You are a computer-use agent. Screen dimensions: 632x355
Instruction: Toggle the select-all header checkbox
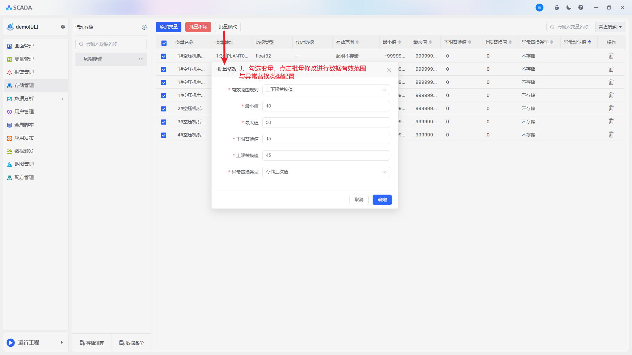pyautogui.click(x=164, y=43)
